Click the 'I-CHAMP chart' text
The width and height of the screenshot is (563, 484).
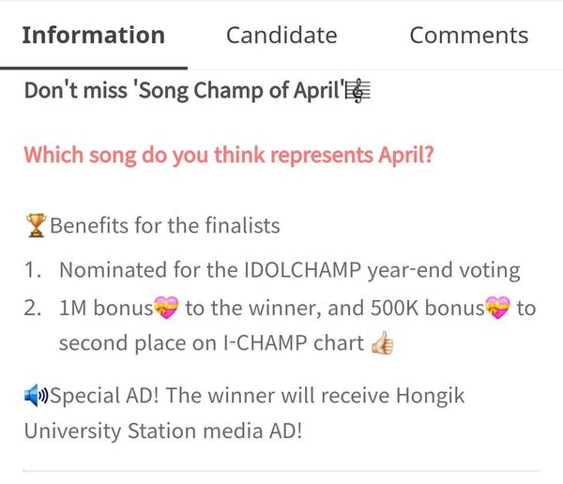click(294, 343)
